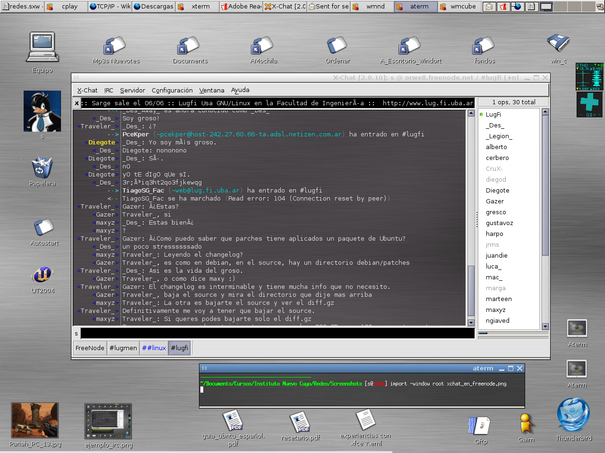Viewport: 605px width, 453px height.
Task: Open the Papelera trash icon
Action: pyautogui.click(x=42, y=168)
